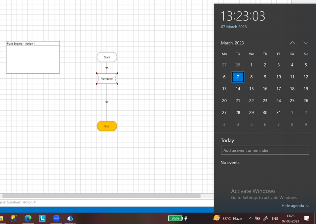
Task: Go to previous month in calendar
Action: (292, 43)
